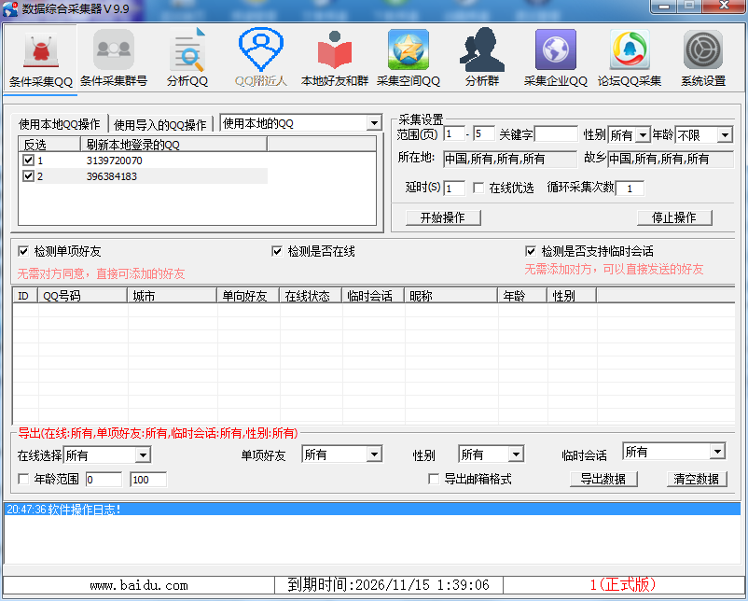The height and width of the screenshot is (601, 748).
Task: Click 反选 column header
Action: click(x=49, y=145)
